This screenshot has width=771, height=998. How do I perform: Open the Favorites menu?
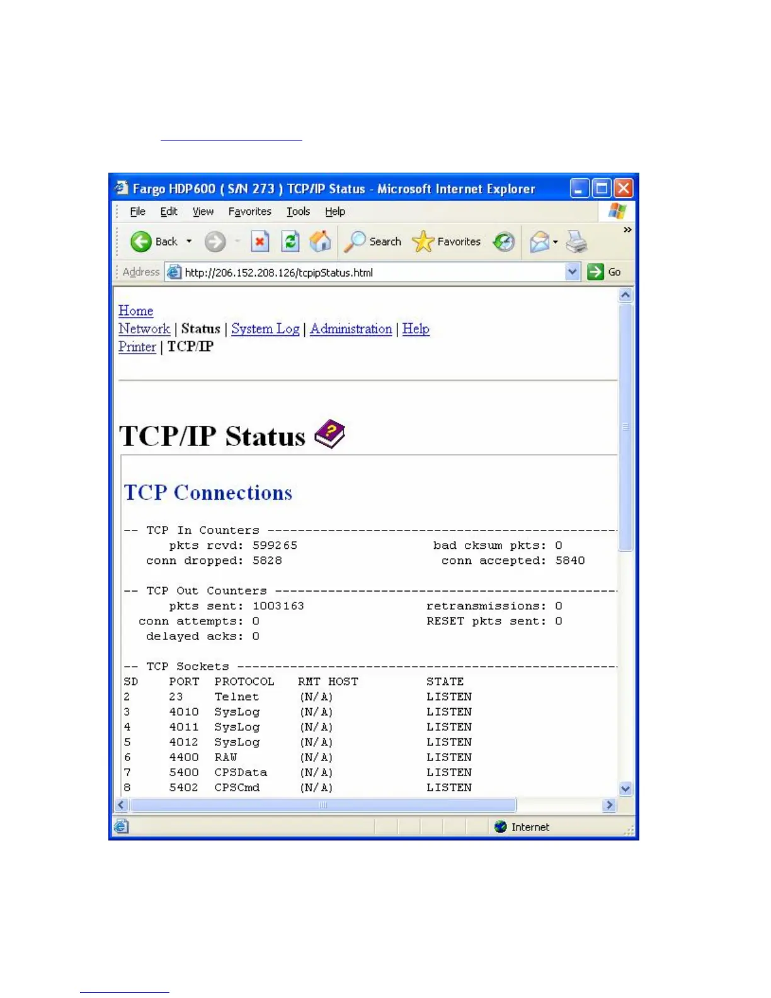click(249, 212)
